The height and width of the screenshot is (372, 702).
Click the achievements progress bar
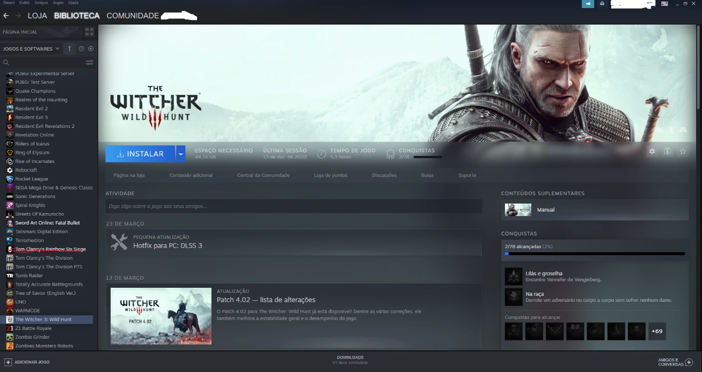tap(595, 254)
